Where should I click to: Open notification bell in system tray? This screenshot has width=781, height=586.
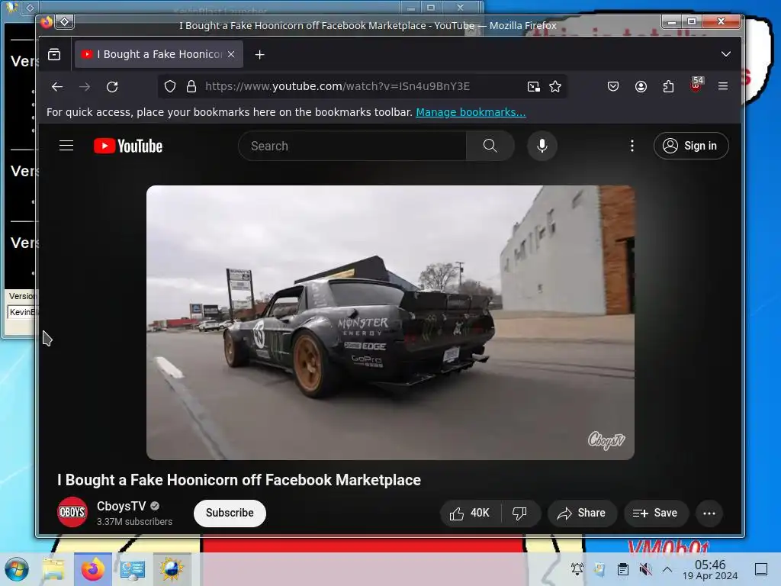click(x=577, y=569)
